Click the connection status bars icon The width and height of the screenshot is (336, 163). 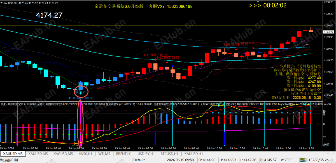pyautogui.click(x=304, y=160)
